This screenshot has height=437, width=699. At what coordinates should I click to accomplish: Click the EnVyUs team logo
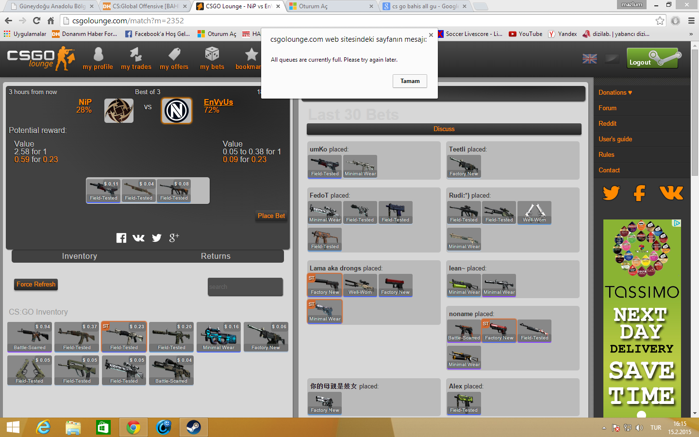tap(177, 110)
